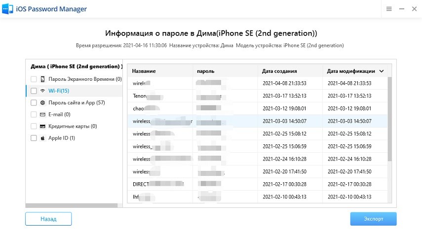The width and height of the screenshot is (422, 234).
Task: Click the globe icon for site and App passwords
Action: (42, 102)
